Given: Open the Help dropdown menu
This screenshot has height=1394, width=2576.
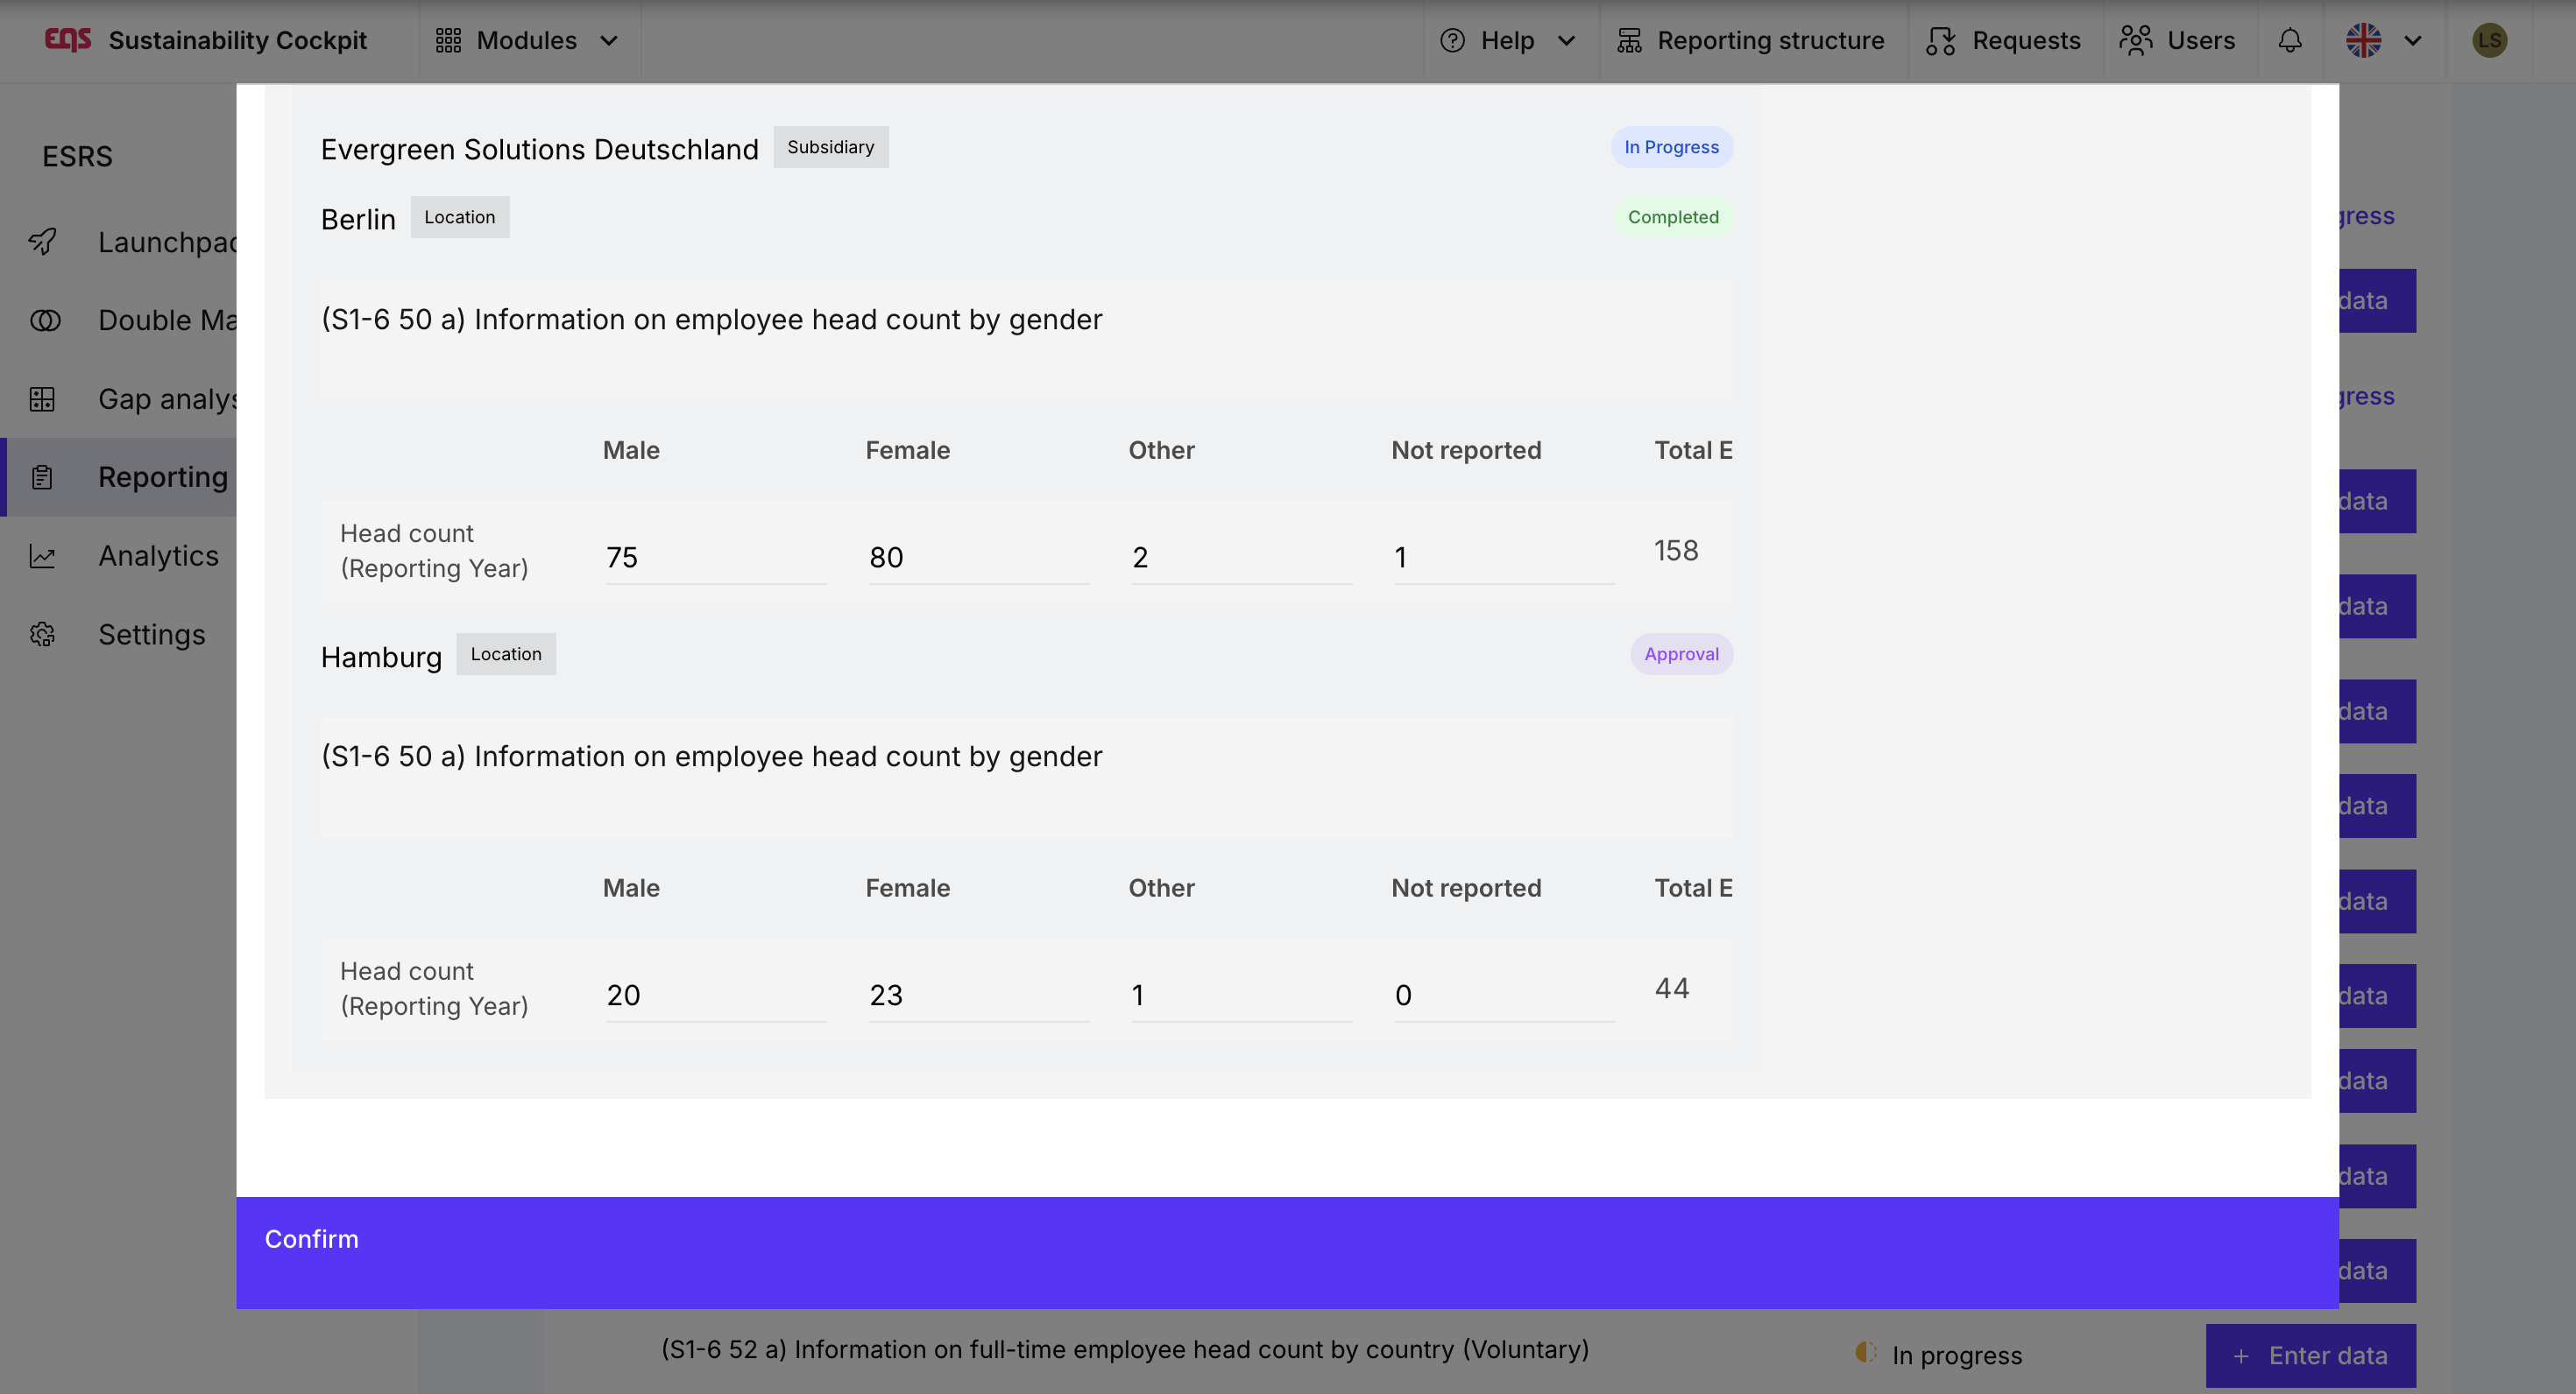Looking at the screenshot, I should (x=1507, y=41).
